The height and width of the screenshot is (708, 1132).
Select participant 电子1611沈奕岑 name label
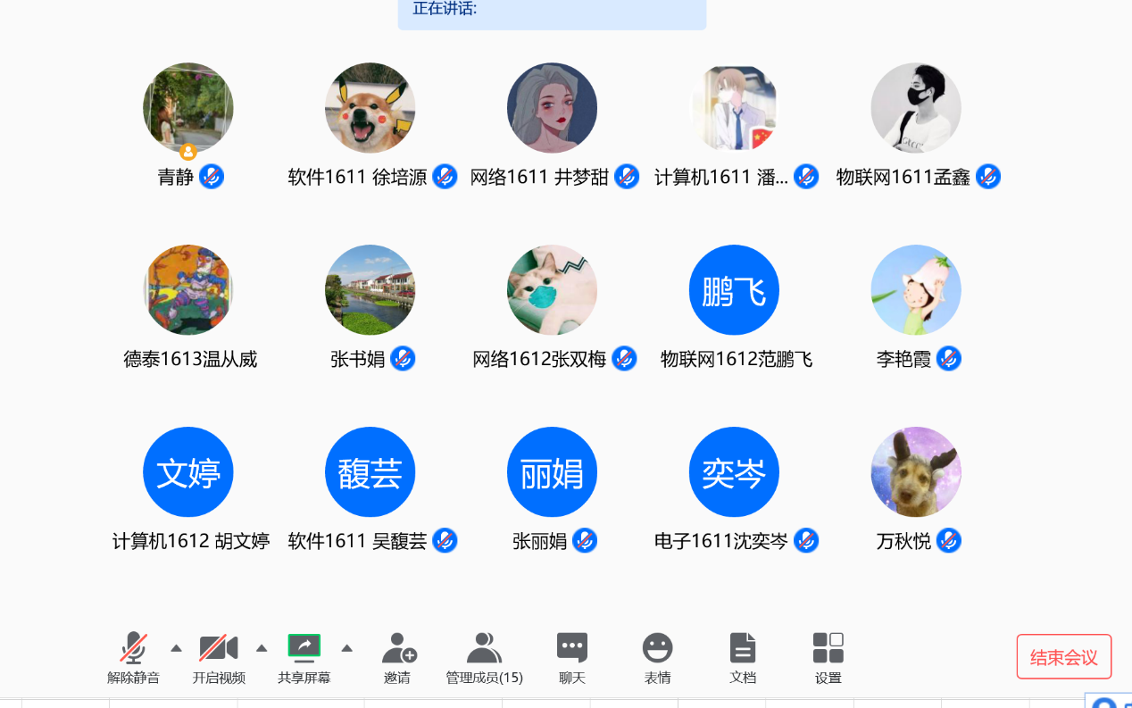(720, 541)
